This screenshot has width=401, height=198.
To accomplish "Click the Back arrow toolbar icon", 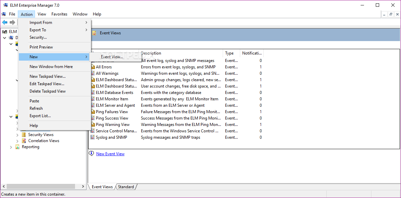I will (x=5, y=22).
